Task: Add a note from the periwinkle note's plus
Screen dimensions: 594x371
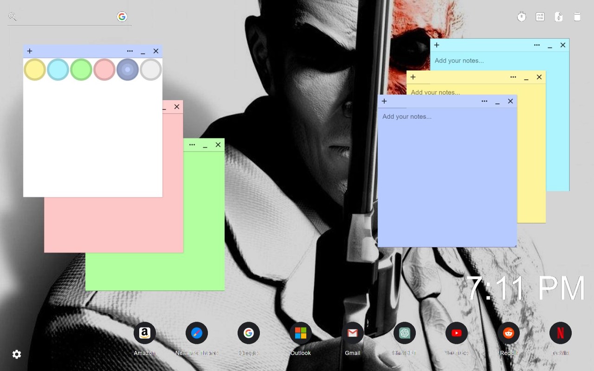Action: tap(384, 101)
